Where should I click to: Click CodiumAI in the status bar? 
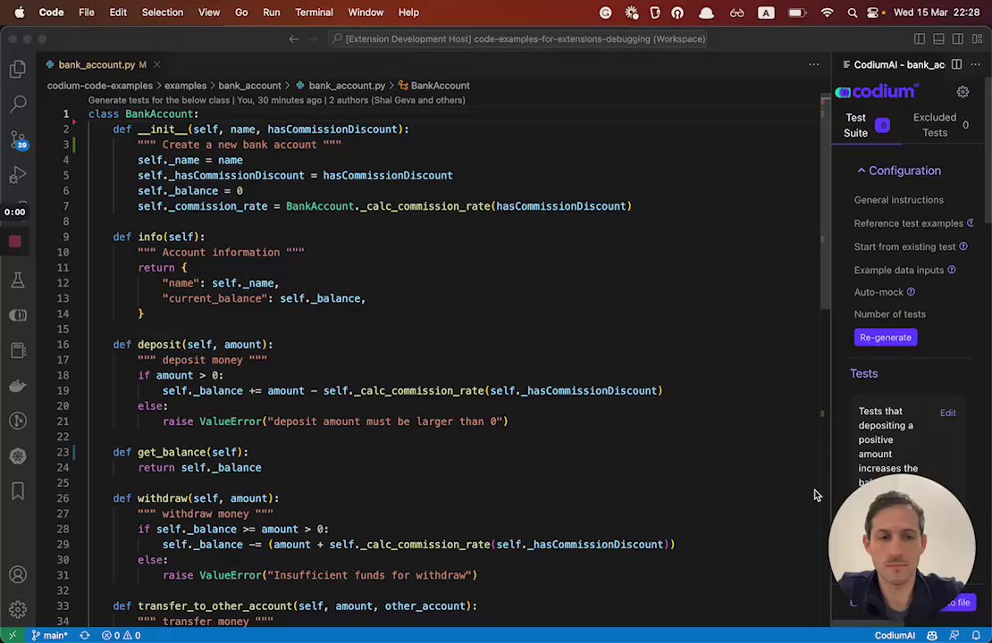coord(895,636)
